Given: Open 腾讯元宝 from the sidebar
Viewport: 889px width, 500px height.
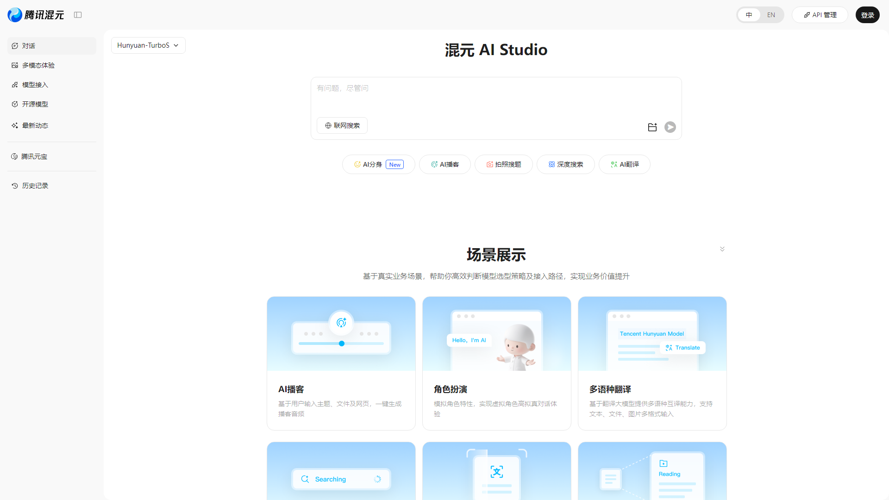Looking at the screenshot, I should (34, 156).
